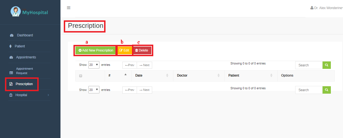
Task: Open Dashboard in the sidebar
Action: click(x=25, y=35)
